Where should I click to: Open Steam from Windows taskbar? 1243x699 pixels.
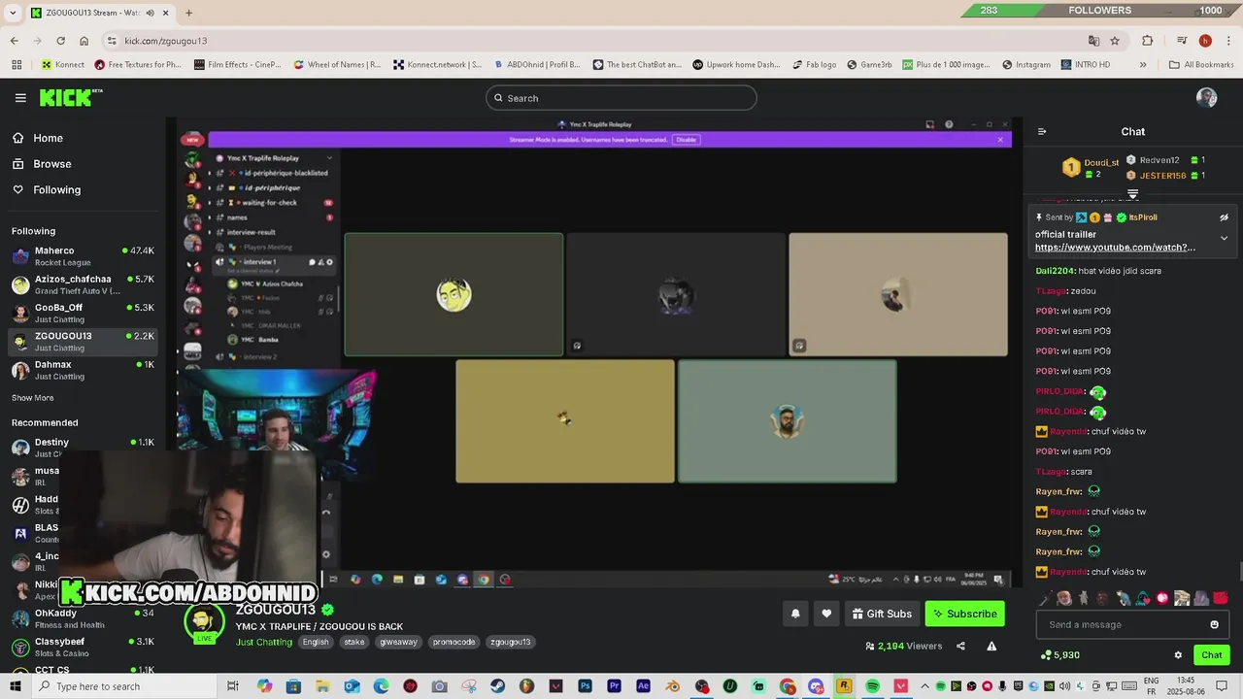point(497,686)
